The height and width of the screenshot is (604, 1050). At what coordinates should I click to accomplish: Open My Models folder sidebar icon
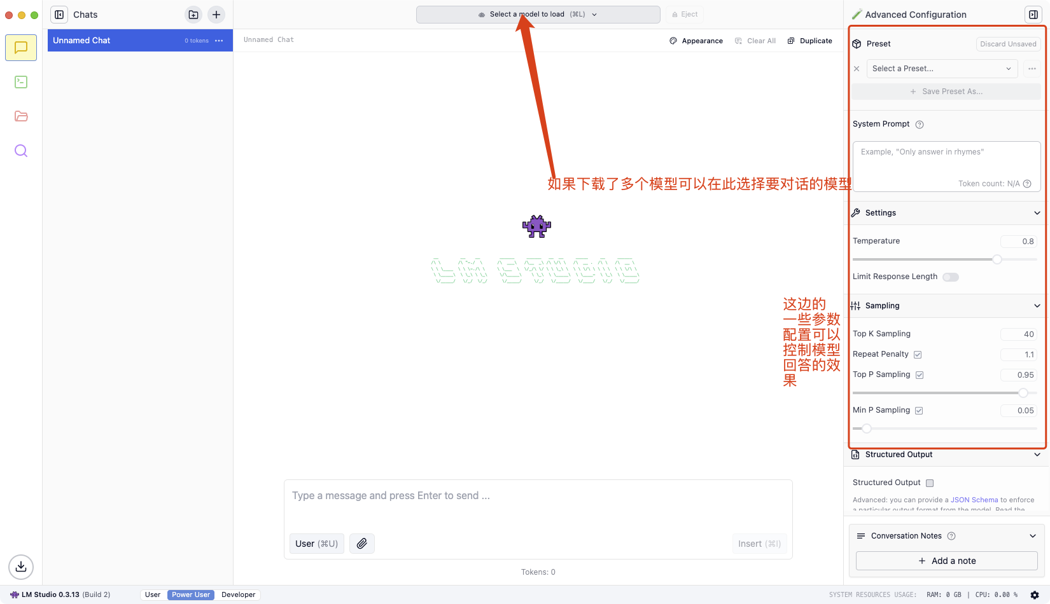point(21,116)
